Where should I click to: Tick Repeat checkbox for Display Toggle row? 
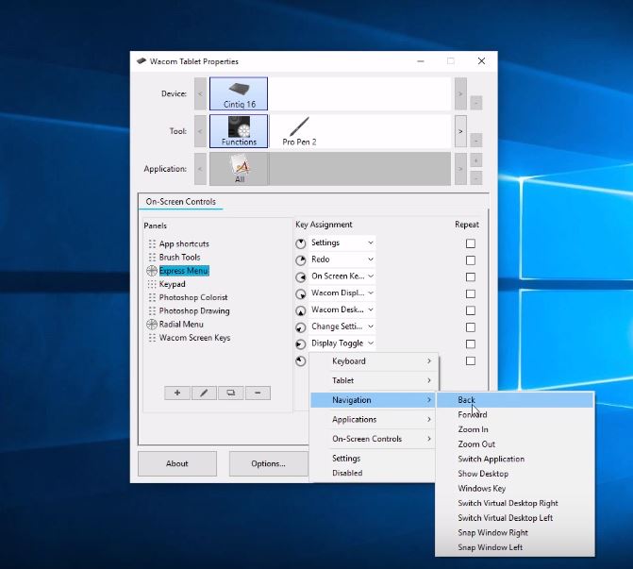471,344
